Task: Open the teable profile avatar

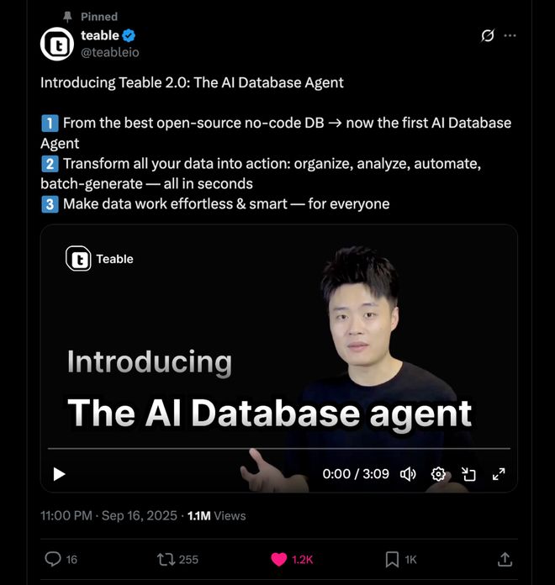Action: coord(57,44)
